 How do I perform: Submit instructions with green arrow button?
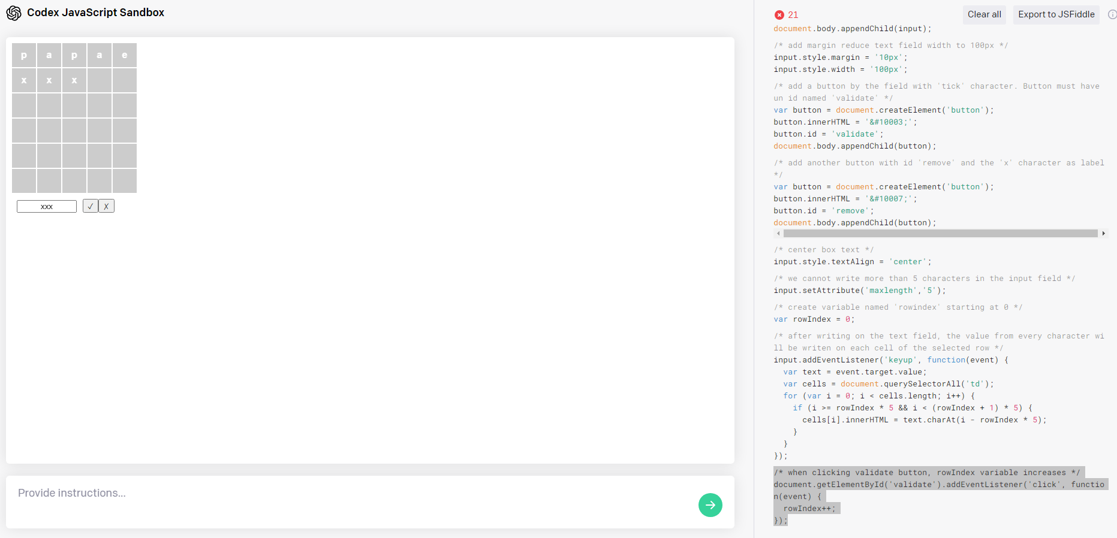(710, 505)
